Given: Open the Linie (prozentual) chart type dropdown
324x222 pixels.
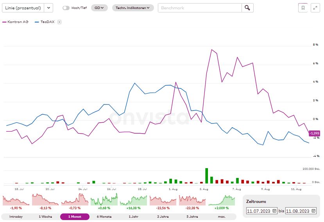Looking at the screenshot, I should [48, 8].
